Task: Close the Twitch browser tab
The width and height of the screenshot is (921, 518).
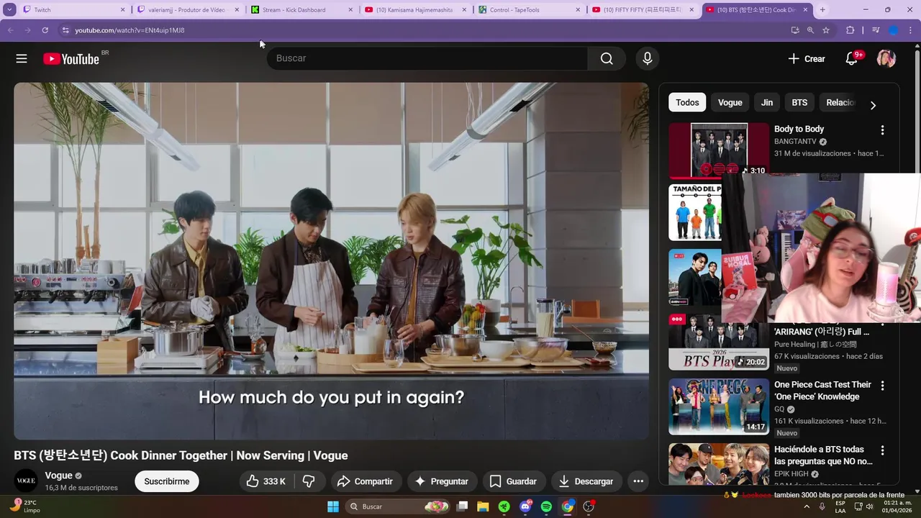Action: tap(122, 10)
